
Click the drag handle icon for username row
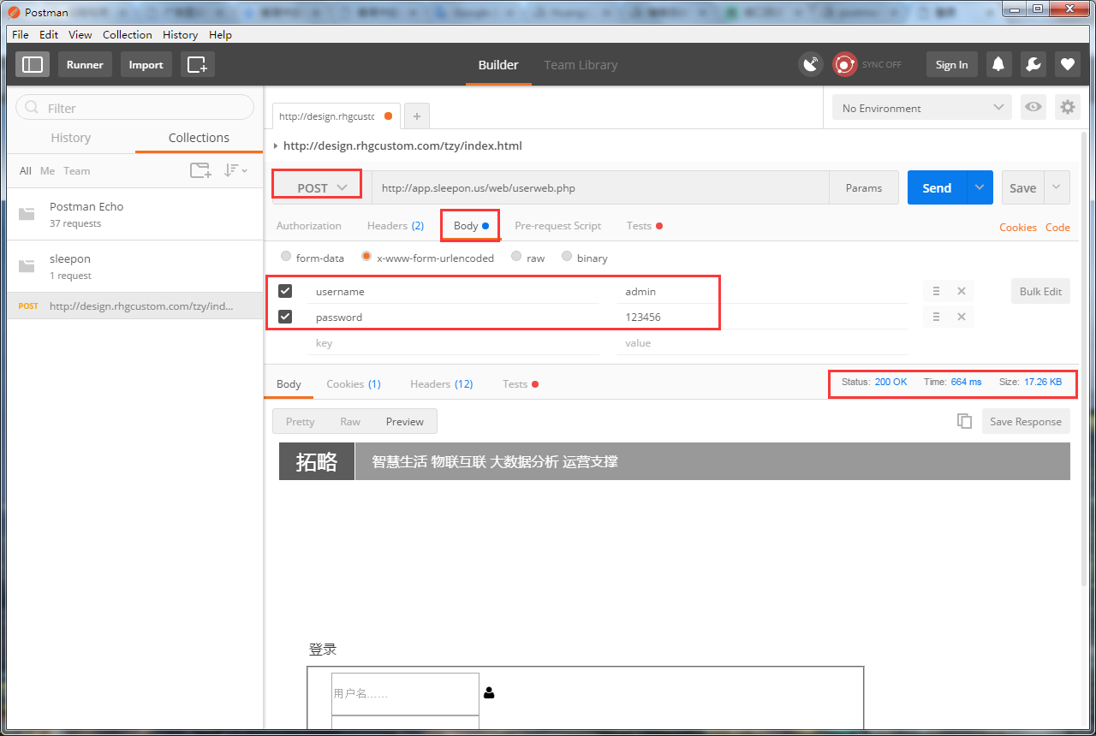tap(936, 291)
